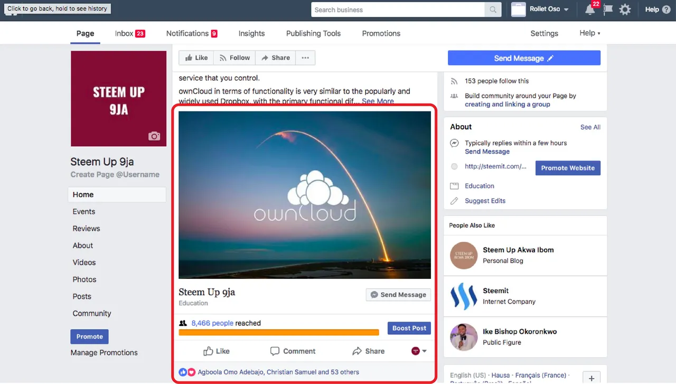Open page Settings

point(544,33)
